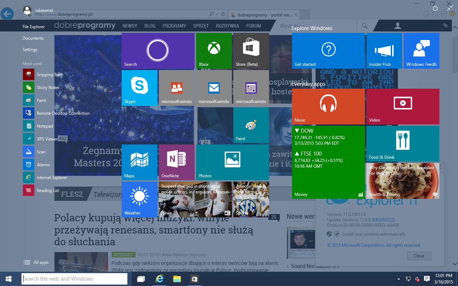The height and width of the screenshot is (286, 458).
Task: Launch the Paint tile in the tile grid
Action: coord(251,125)
